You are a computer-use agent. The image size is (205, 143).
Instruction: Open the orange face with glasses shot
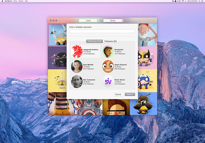(x=116, y=107)
